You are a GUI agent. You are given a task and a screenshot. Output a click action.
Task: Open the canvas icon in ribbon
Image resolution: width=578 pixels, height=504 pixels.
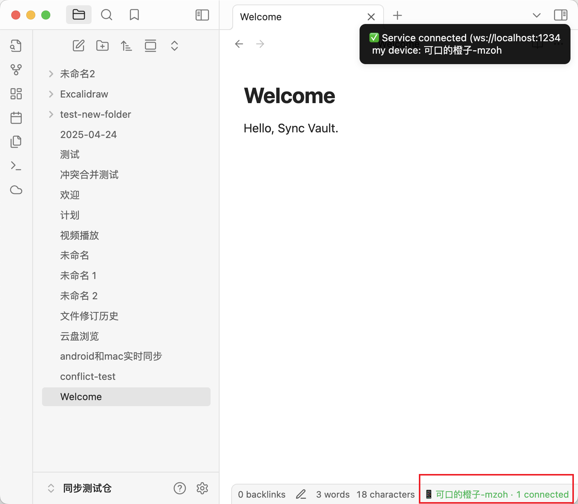tap(16, 94)
